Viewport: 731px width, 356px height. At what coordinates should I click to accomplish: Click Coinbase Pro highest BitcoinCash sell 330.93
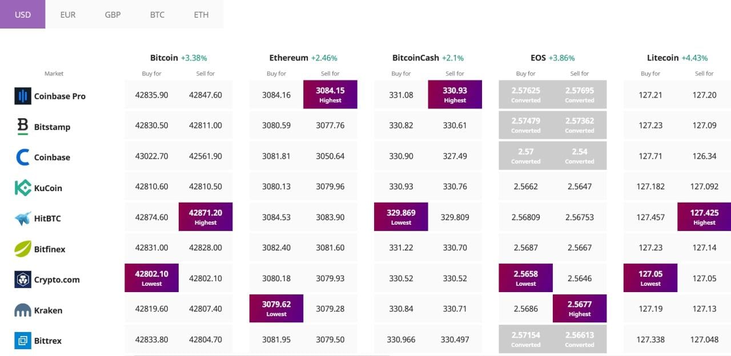pos(455,94)
